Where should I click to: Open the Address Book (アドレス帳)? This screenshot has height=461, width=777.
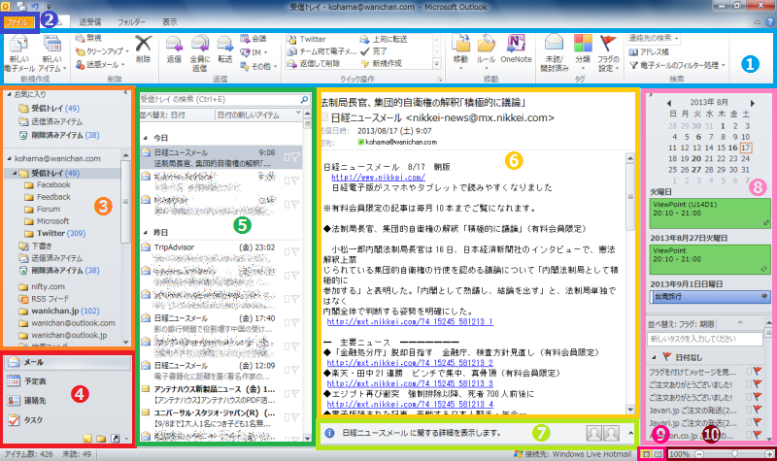pos(649,52)
